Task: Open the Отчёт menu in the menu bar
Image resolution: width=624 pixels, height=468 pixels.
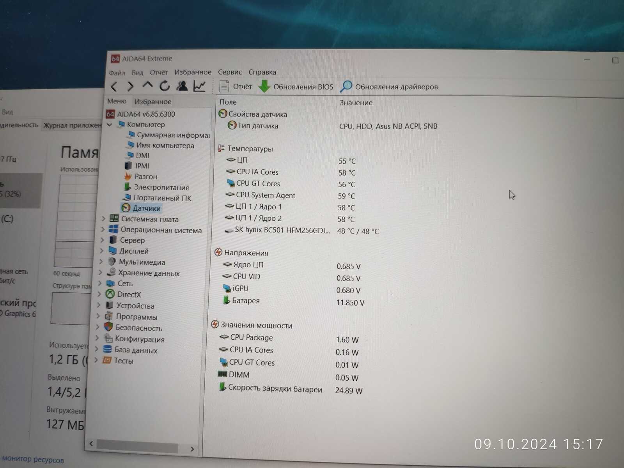Action: 159,72
